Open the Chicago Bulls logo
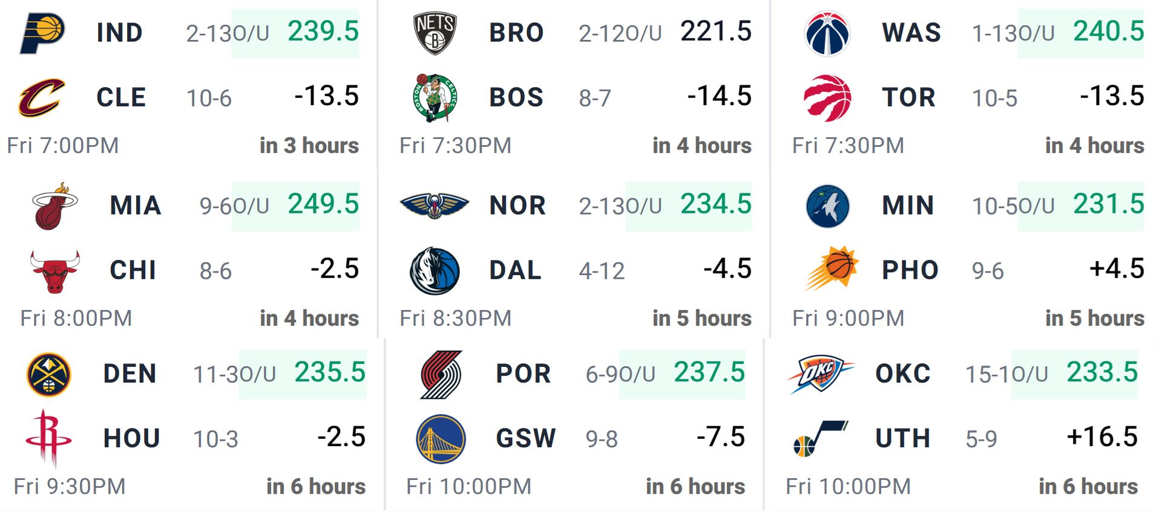1162x512 pixels. tap(54, 271)
